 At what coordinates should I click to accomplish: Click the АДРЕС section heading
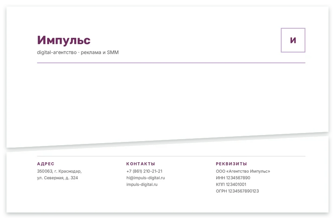(46, 164)
